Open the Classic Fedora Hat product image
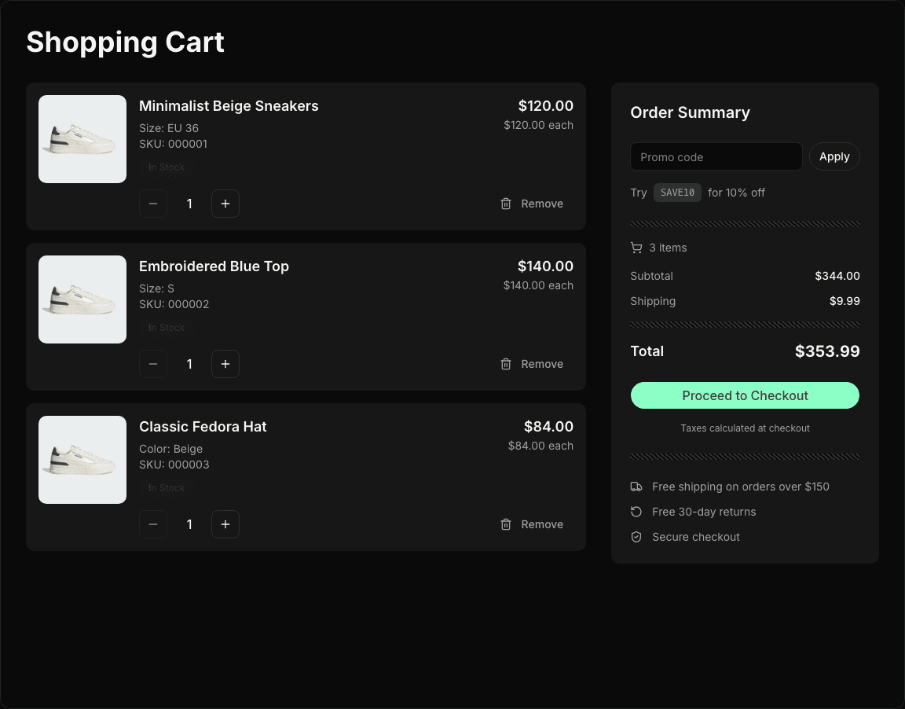905x709 pixels. pos(82,460)
